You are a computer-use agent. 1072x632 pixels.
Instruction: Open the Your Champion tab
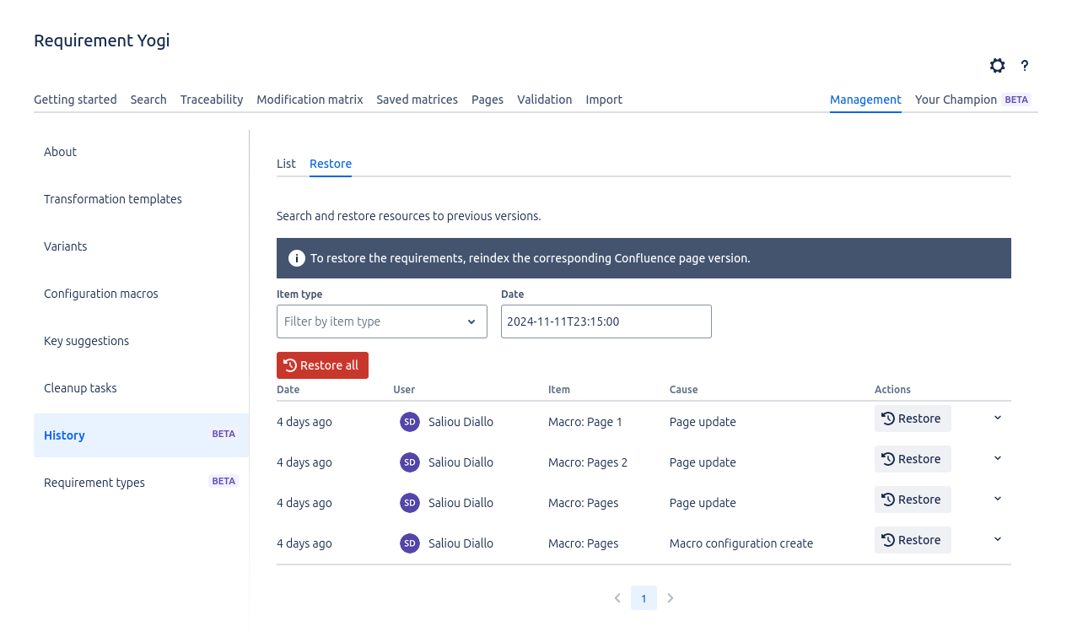(956, 100)
